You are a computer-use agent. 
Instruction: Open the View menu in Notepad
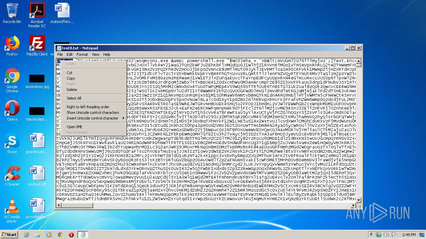coord(96,54)
